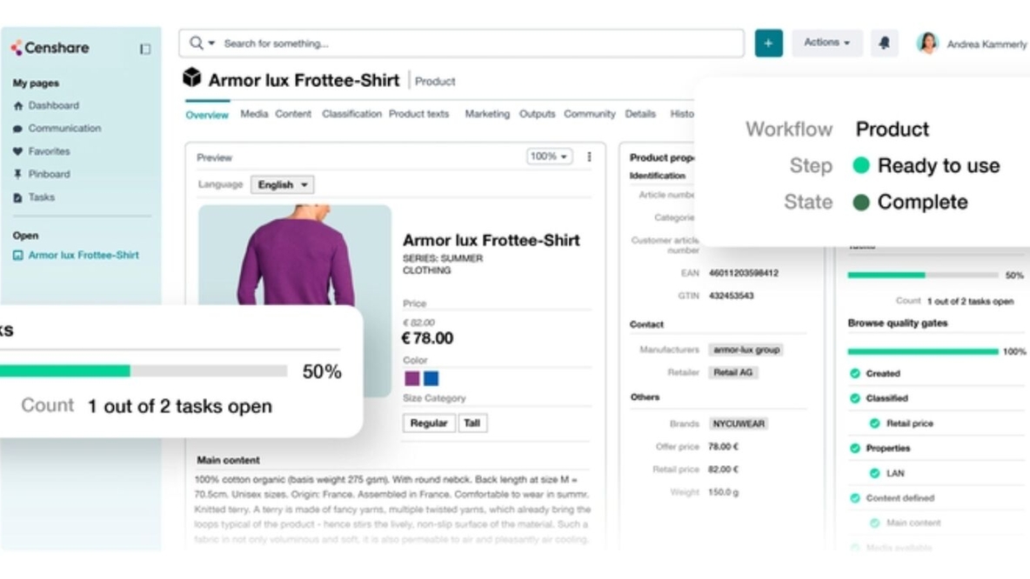1030x579 pixels.
Task: Click the EAN value 46011203598412
Action: (x=744, y=273)
